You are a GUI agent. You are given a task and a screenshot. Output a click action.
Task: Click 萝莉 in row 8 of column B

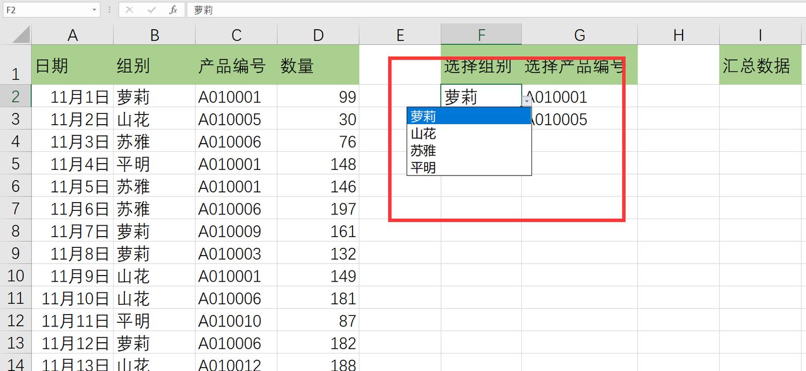(154, 231)
